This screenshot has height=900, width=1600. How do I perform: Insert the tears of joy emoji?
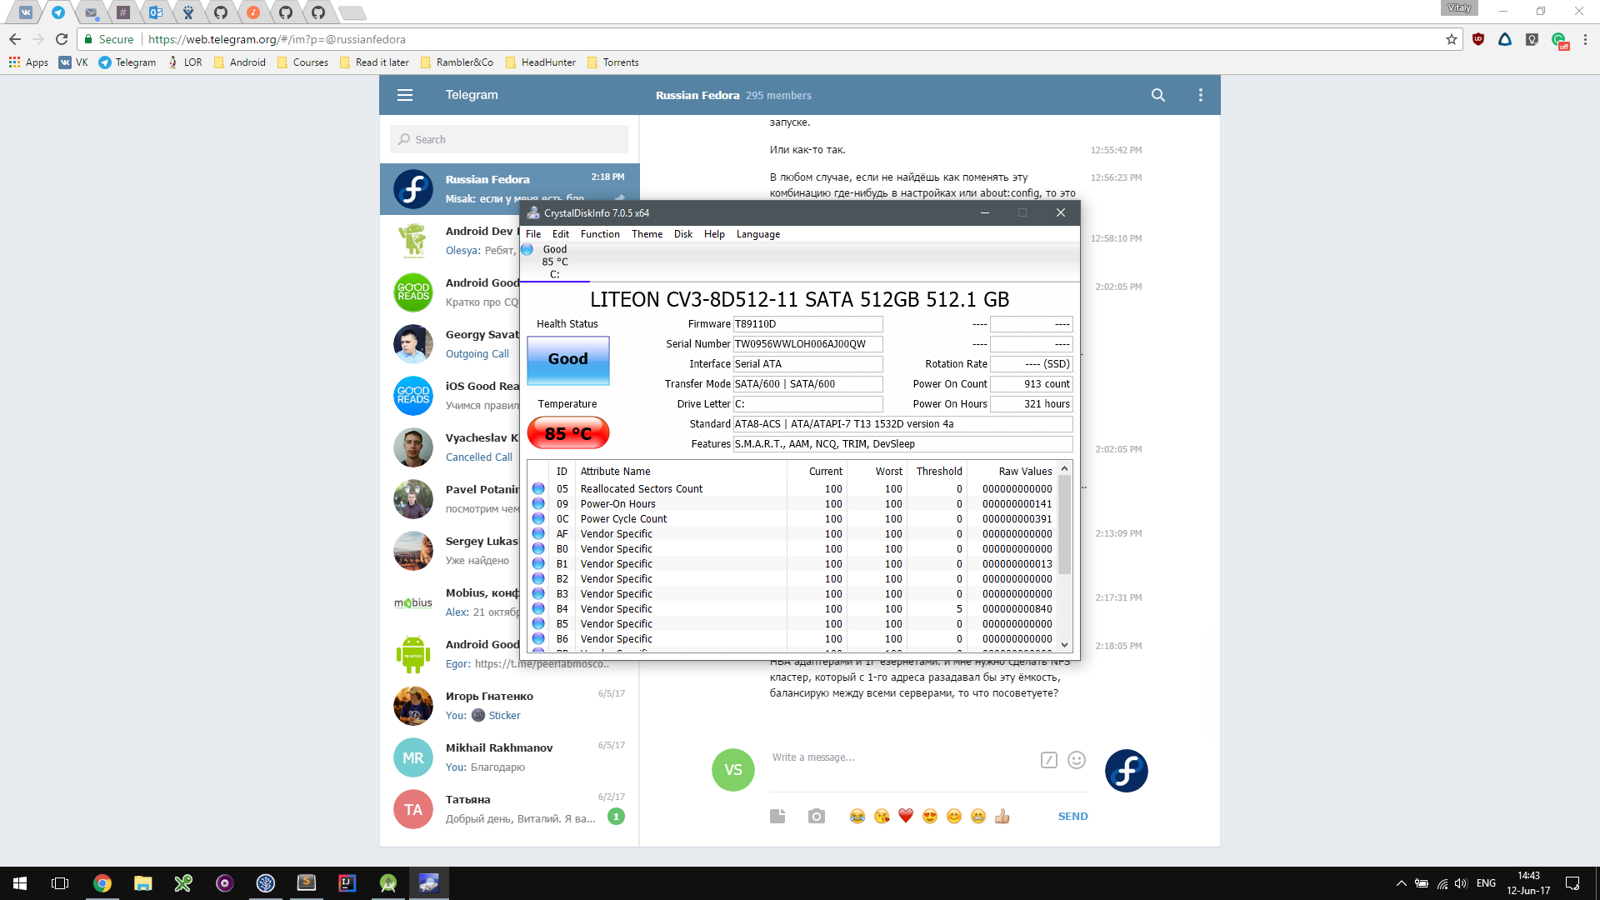(x=857, y=816)
